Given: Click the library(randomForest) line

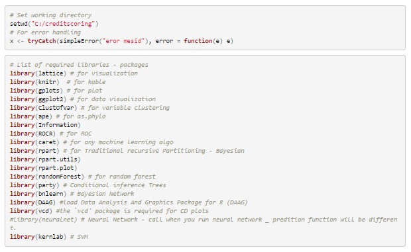Looking at the screenshot, I should click(x=83, y=177).
